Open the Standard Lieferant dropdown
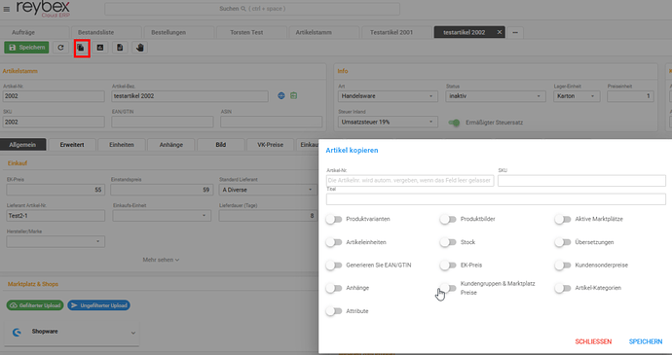 (x=268, y=190)
